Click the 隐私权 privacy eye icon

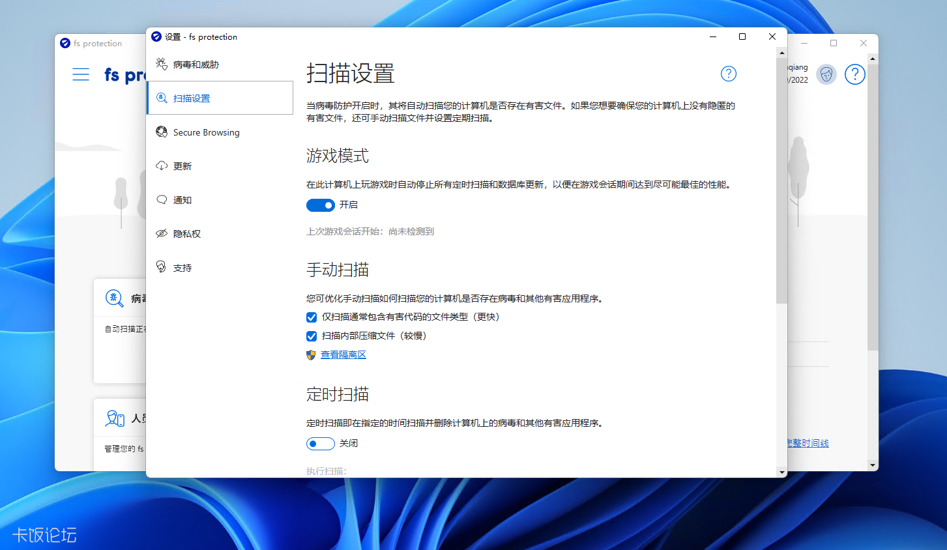click(161, 233)
